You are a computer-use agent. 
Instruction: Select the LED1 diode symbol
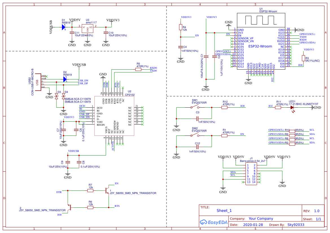point(292,108)
